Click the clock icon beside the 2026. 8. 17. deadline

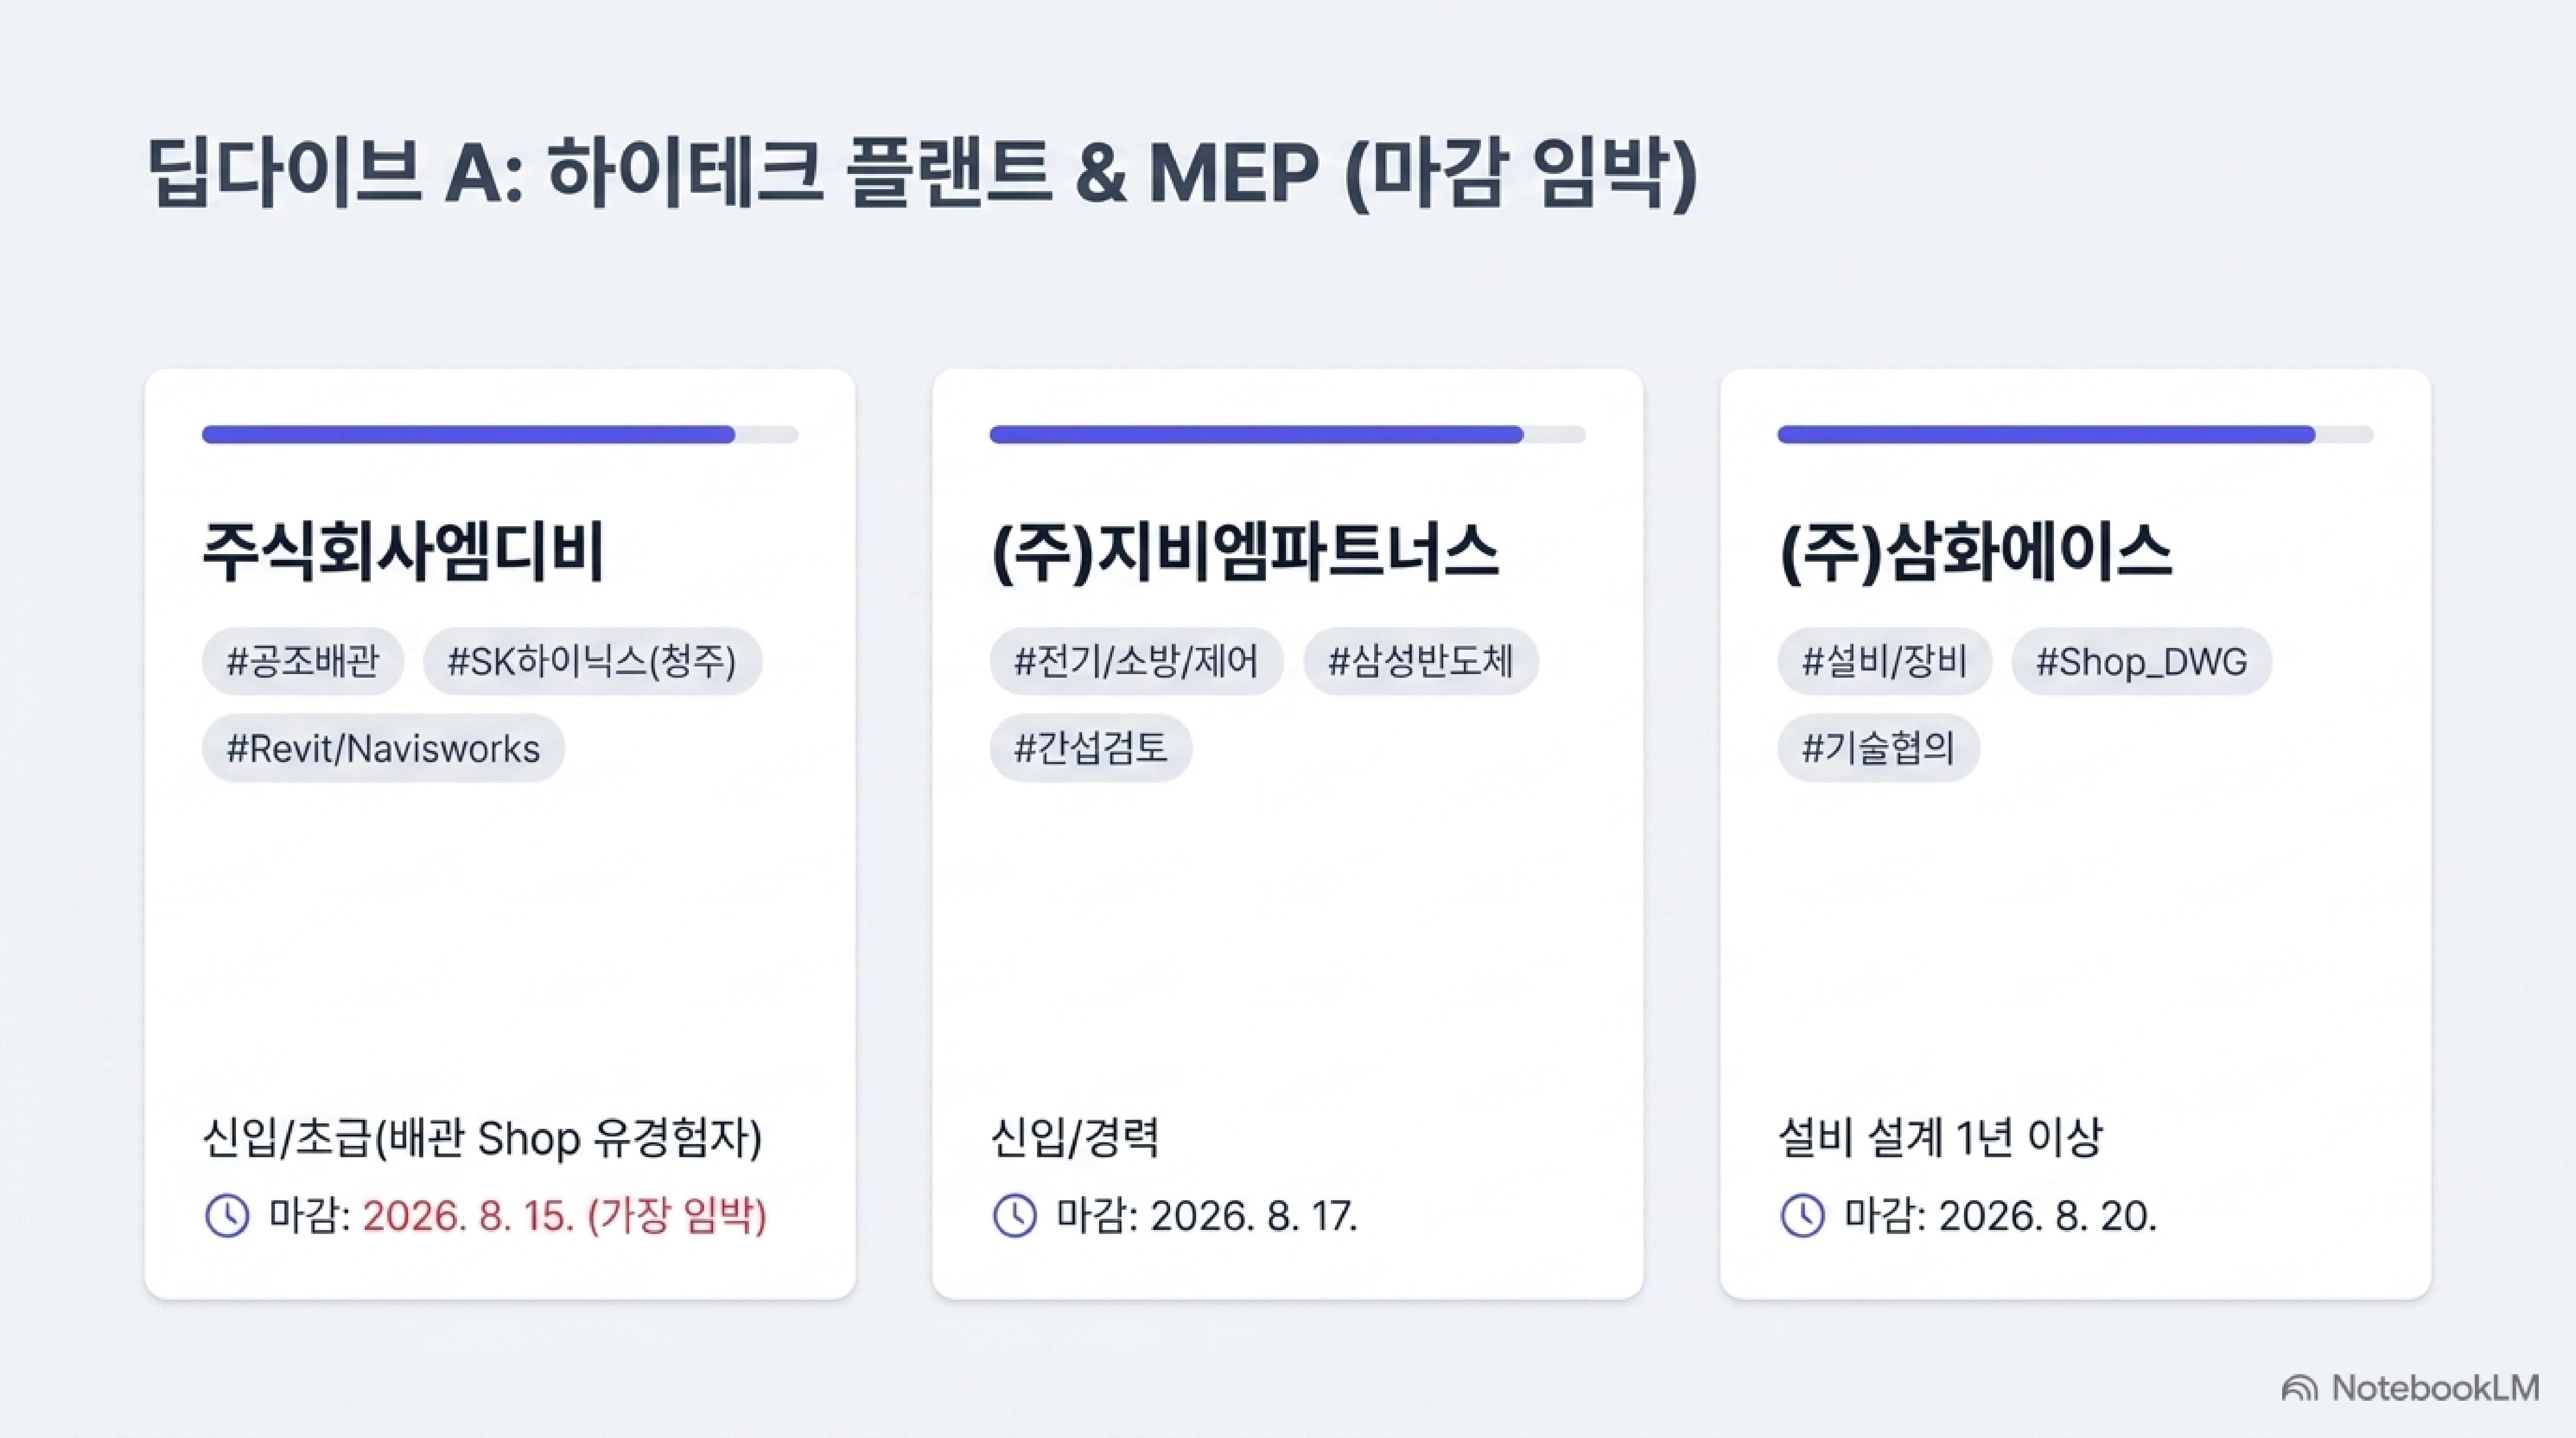pyautogui.click(x=1015, y=1216)
